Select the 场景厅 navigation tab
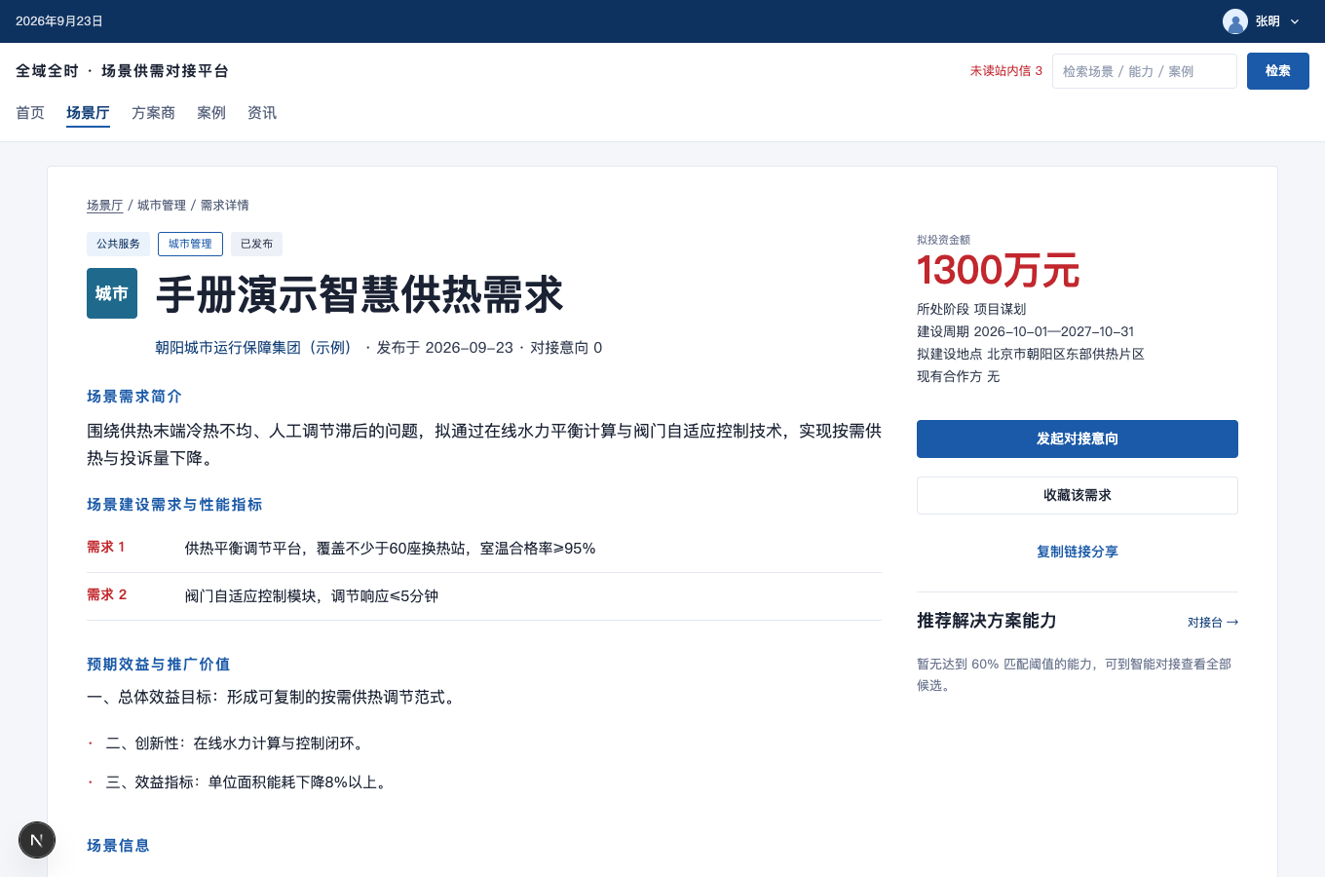The height and width of the screenshot is (877, 1325). (x=88, y=113)
